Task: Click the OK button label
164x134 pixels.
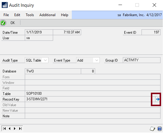Action: tap(13, 23)
